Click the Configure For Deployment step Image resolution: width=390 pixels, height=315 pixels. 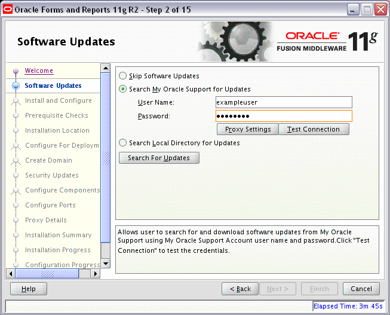[x=62, y=145]
